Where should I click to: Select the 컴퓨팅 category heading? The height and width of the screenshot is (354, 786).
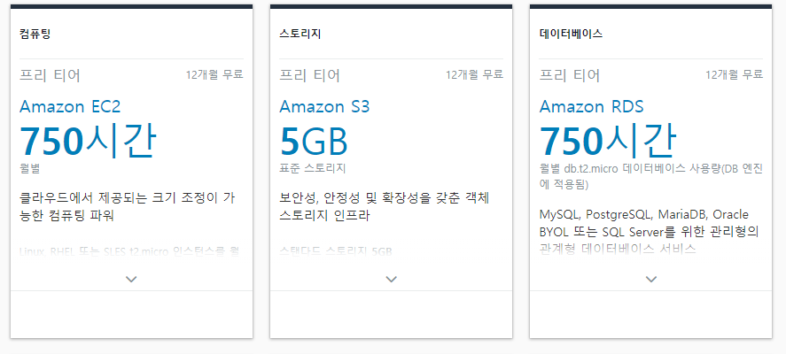click(x=35, y=34)
